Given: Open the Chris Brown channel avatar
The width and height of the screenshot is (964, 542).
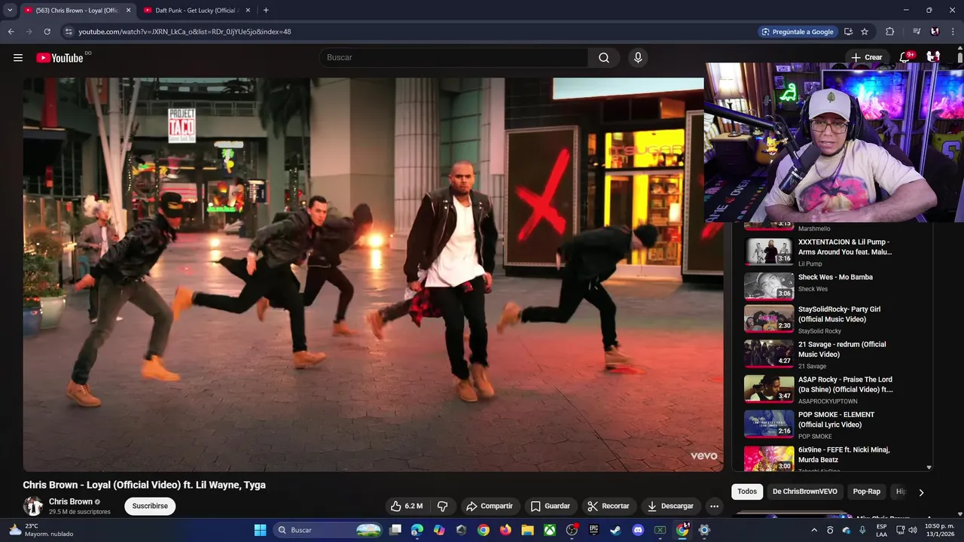Looking at the screenshot, I should 33,506.
